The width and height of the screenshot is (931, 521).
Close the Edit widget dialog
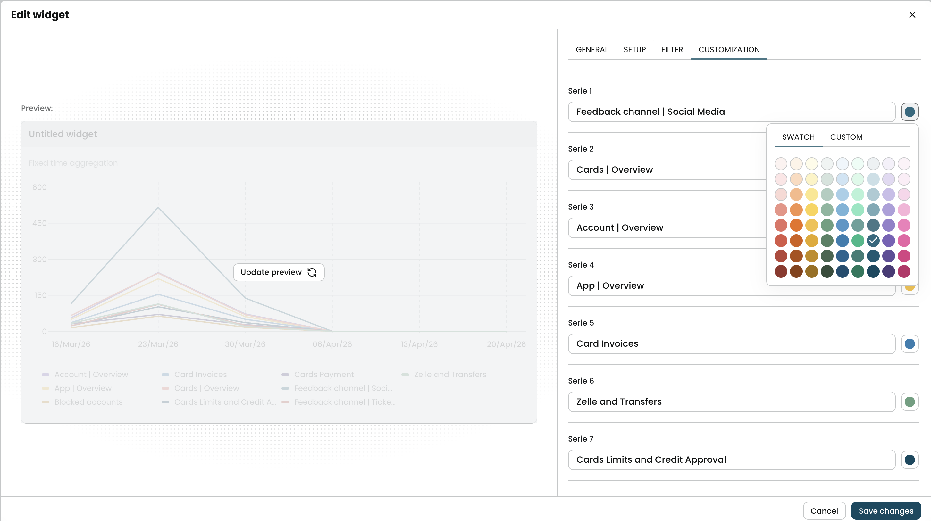912,15
